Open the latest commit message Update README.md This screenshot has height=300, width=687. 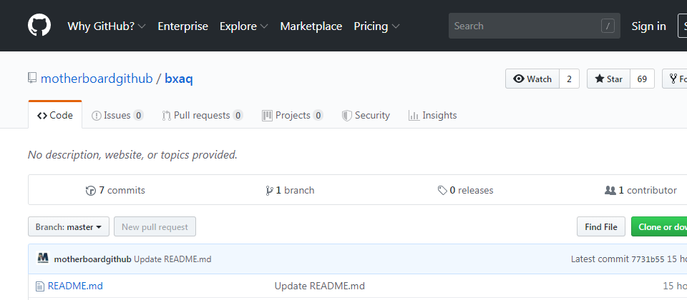172,259
